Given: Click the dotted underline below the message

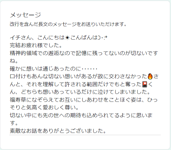Looking at the screenshot, I should point(85,135).
